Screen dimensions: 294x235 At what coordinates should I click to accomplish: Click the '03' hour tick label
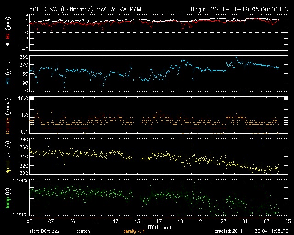pos(266,221)
